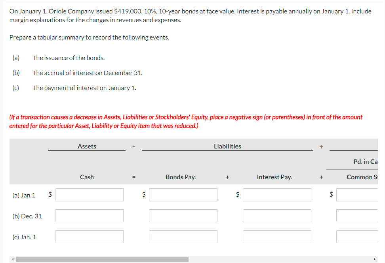
Task: Click the Cash field for Jan. 1 payment row
Action: pos(89,237)
